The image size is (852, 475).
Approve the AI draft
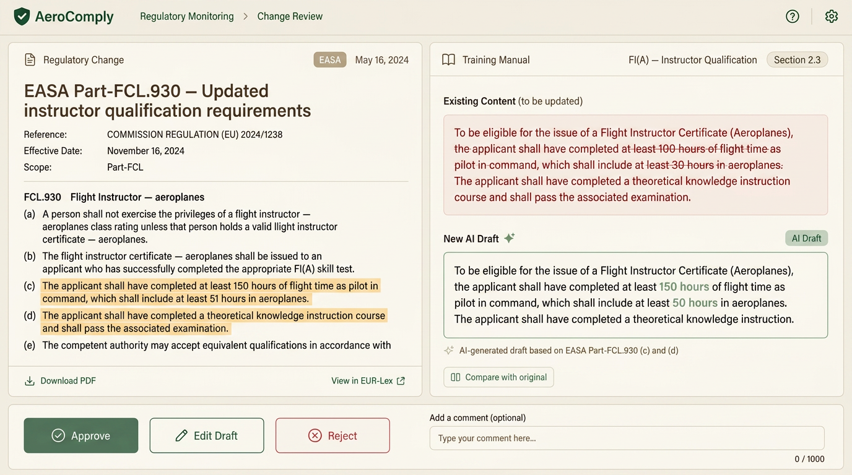[x=81, y=435]
